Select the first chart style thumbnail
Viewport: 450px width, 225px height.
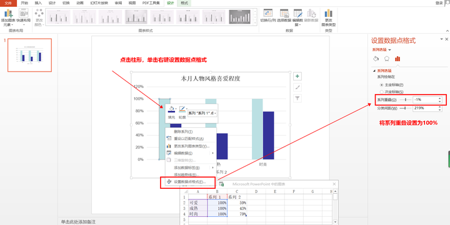point(58,17)
